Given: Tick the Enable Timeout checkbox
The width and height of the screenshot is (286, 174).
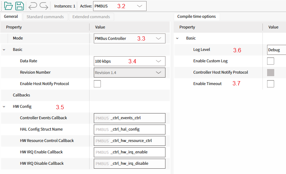Looking at the screenshot, I should pyautogui.click(x=271, y=84).
